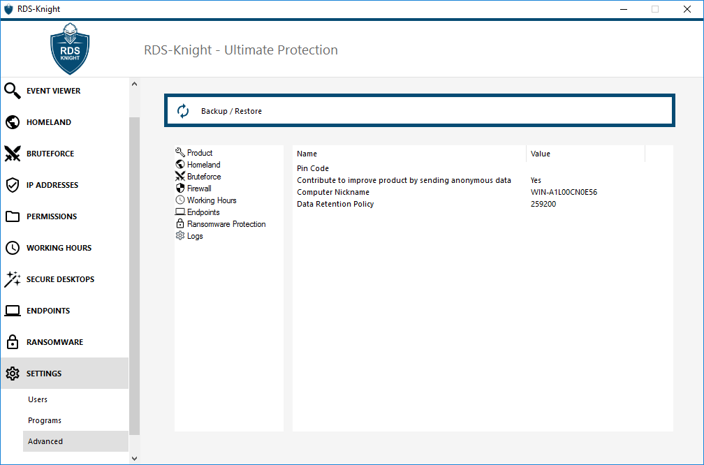Click the Logs gear icon in settings list
The height and width of the screenshot is (465, 704).
(180, 236)
